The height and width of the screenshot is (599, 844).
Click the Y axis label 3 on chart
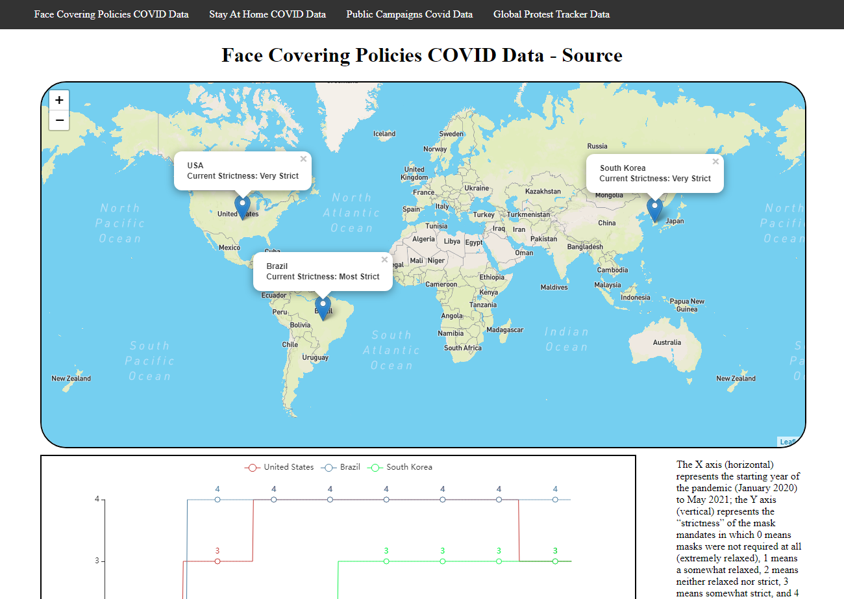click(x=97, y=561)
